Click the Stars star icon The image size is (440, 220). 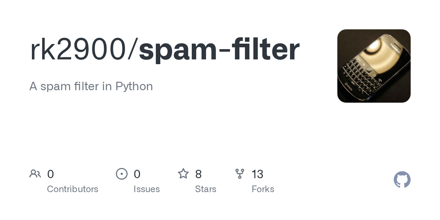point(183,173)
